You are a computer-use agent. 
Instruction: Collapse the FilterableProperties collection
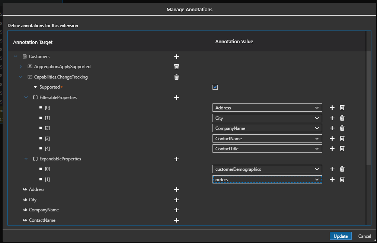coord(26,97)
